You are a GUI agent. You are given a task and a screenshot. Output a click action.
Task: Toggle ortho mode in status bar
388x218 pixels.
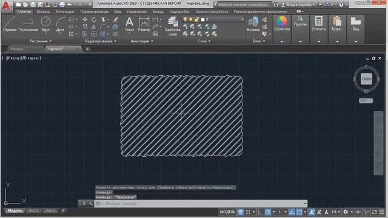point(260,212)
